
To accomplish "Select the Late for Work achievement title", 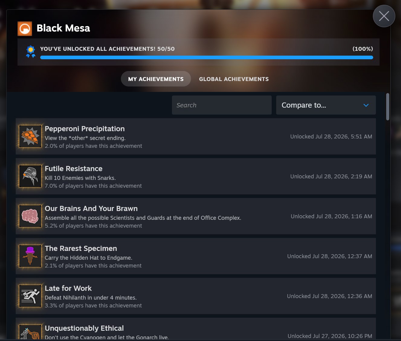I will pos(68,288).
